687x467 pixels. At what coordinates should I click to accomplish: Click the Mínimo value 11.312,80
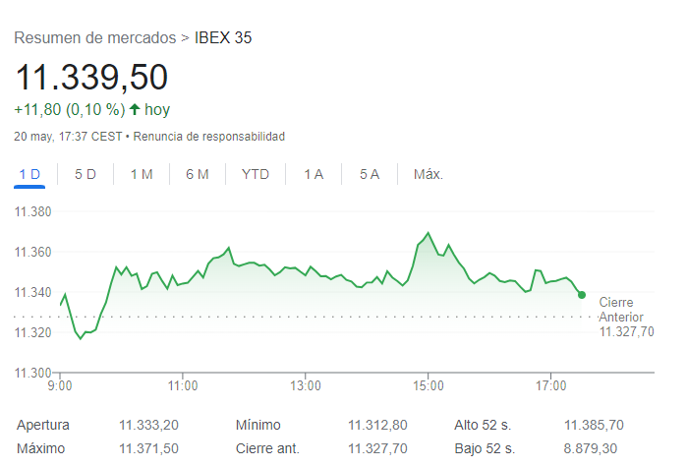click(377, 426)
